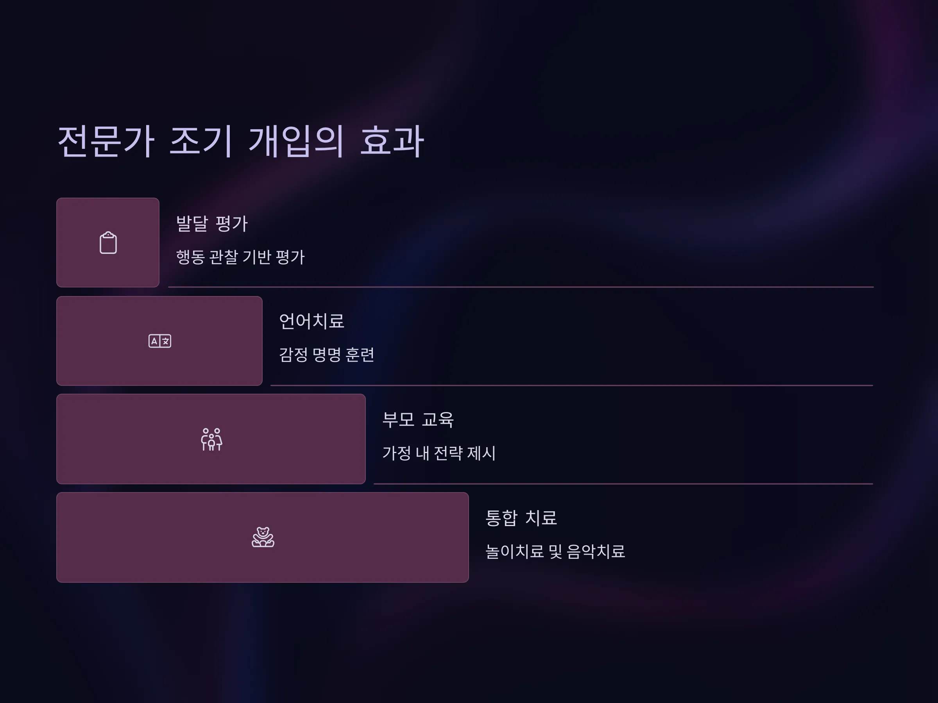Image resolution: width=938 pixels, height=703 pixels.
Task: Click the clipboard icon for 발달 평가
Action: point(108,243)
